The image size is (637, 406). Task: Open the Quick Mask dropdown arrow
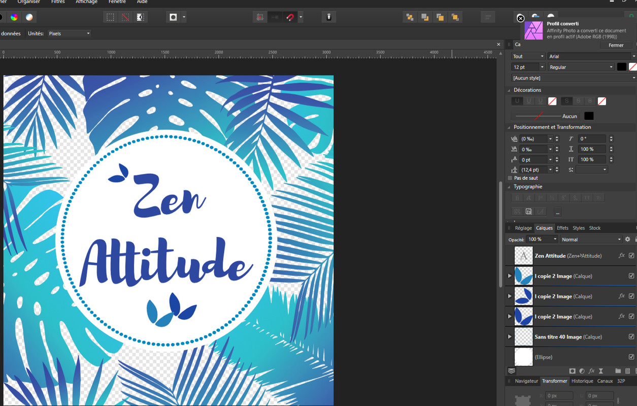[x=184, y=17]
